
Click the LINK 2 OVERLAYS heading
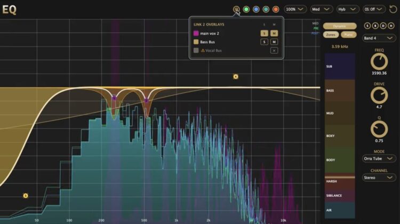click(x=209, y=25)
